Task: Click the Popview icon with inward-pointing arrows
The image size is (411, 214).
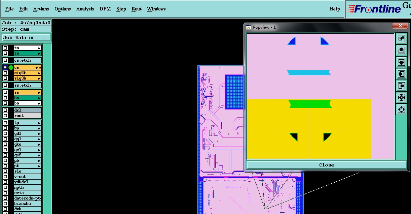Action: point(401,97)
